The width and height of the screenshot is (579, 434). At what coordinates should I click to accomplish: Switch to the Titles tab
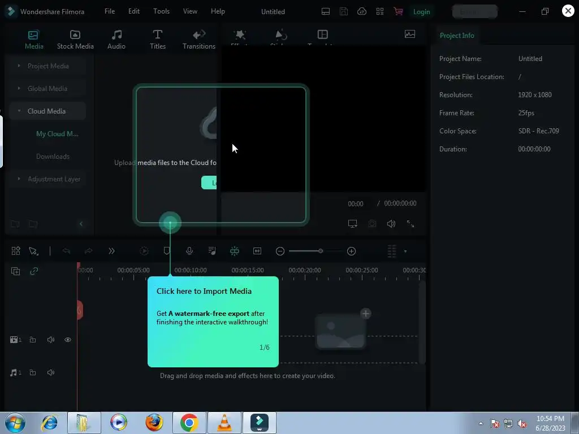click(x=158, y=40)
